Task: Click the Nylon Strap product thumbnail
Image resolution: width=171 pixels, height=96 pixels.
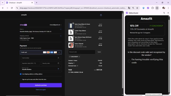Action: pyautogui.click(x=71, y=26)
